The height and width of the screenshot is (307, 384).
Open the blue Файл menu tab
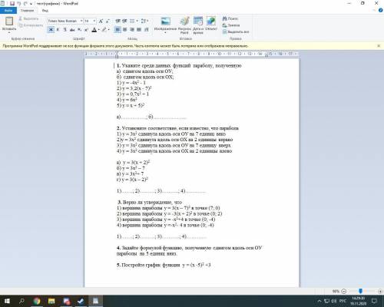[8, 11]
